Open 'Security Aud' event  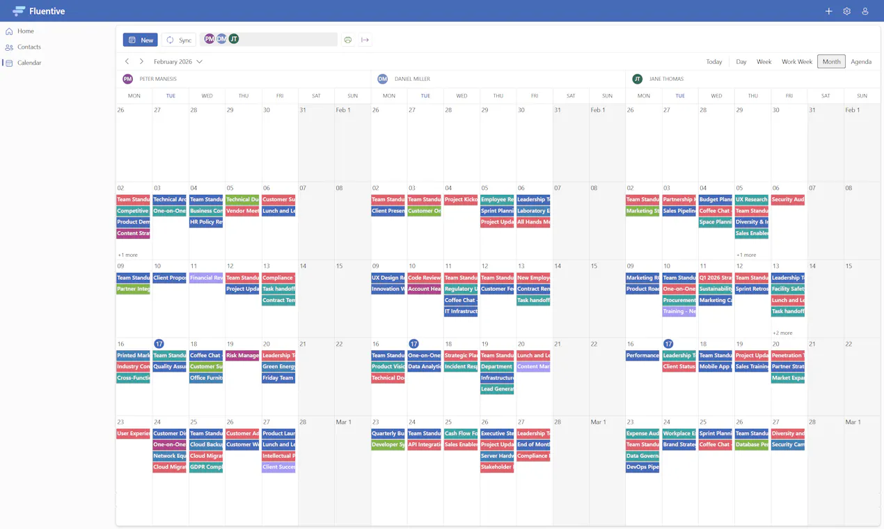[788, 200]
